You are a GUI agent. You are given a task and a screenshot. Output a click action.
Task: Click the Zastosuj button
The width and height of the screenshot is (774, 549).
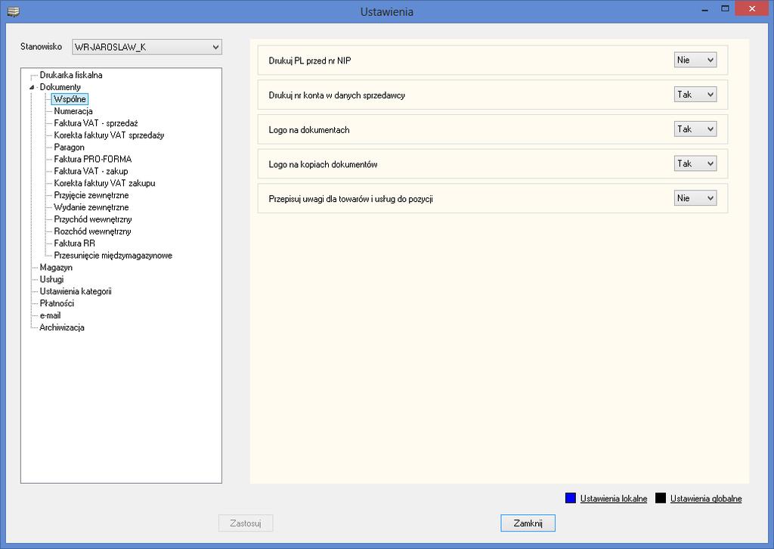(x=246, y=523)
